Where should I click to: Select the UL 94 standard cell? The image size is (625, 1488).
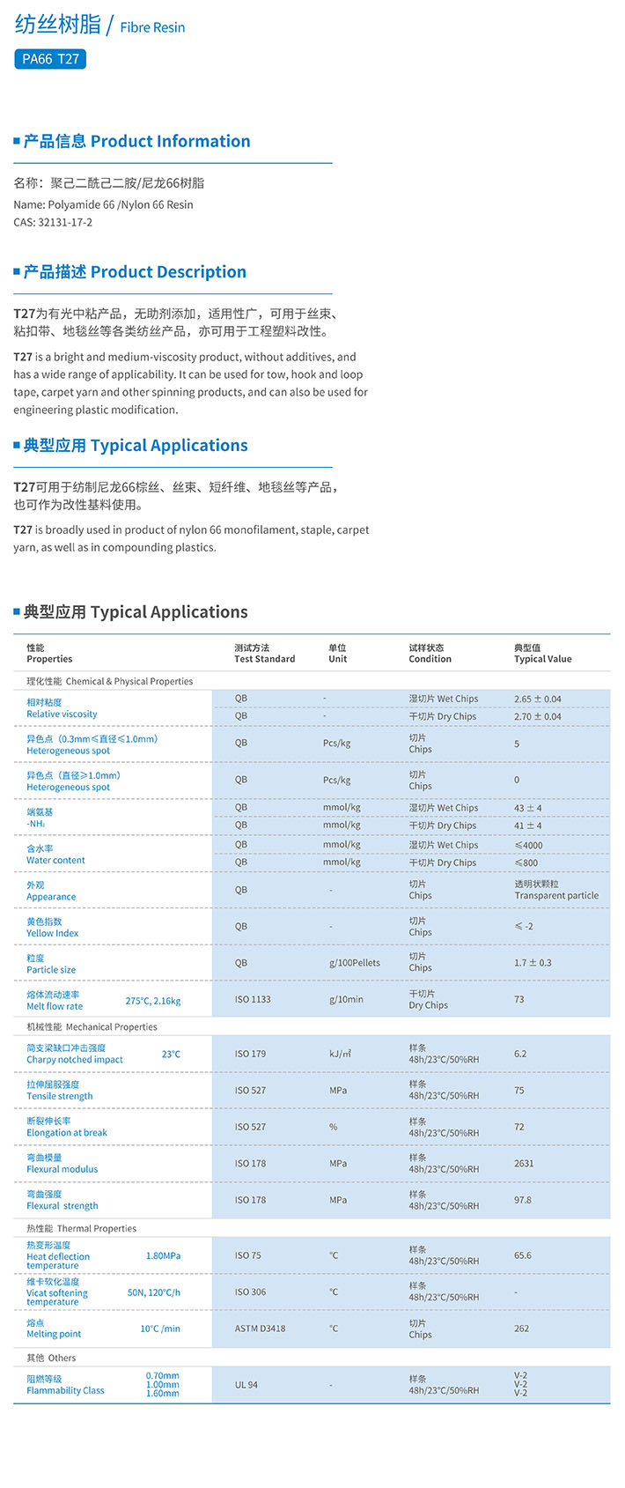(246, 1385)
